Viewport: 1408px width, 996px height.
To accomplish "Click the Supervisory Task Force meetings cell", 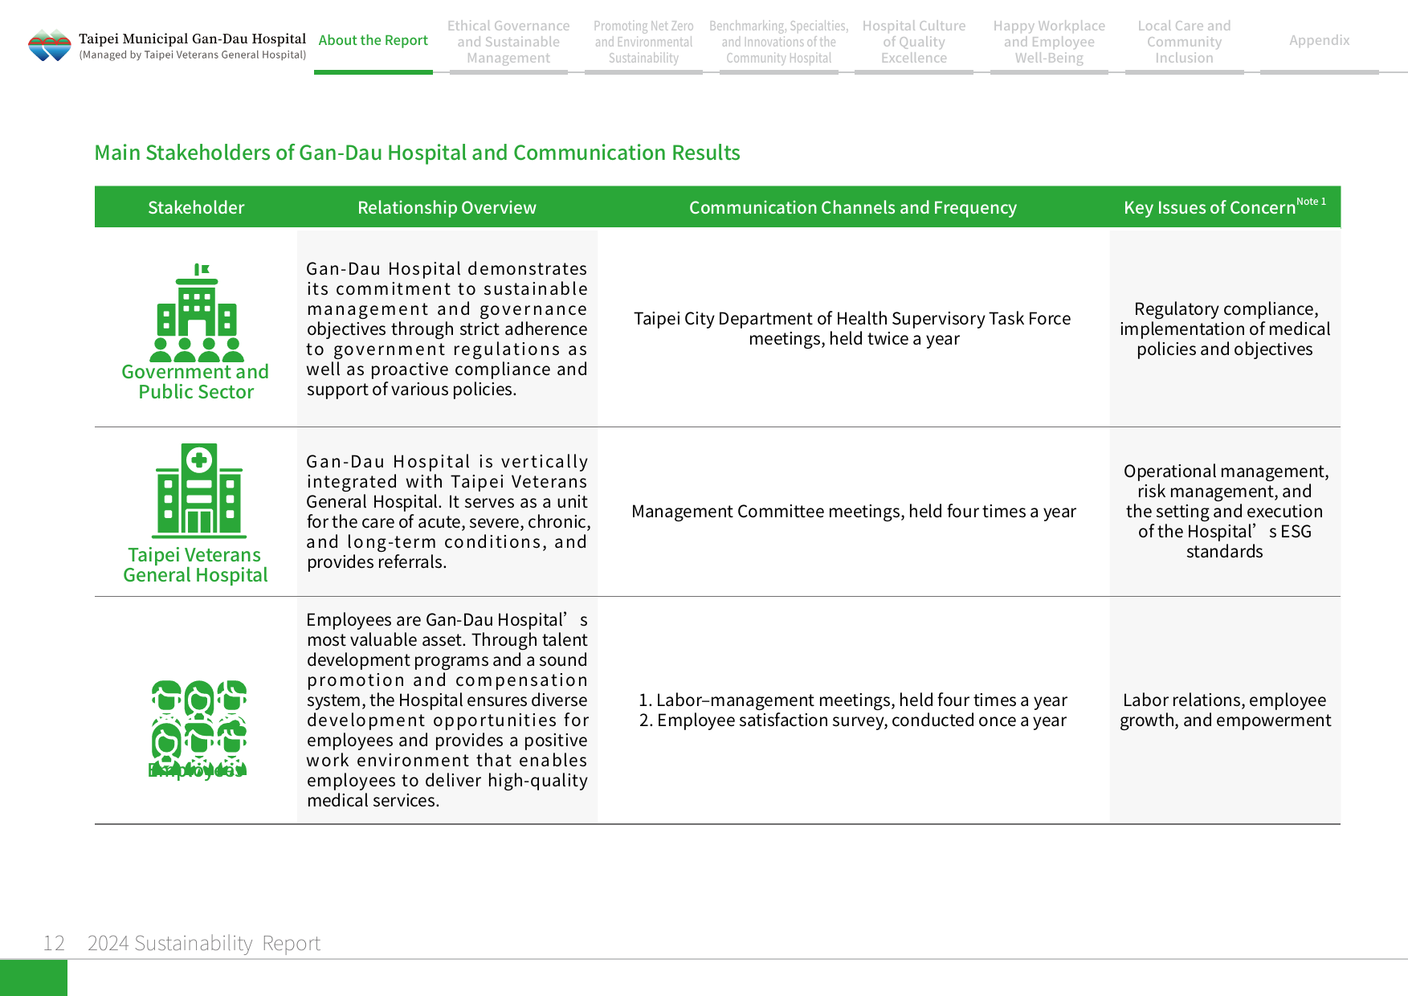I will 853,329.
